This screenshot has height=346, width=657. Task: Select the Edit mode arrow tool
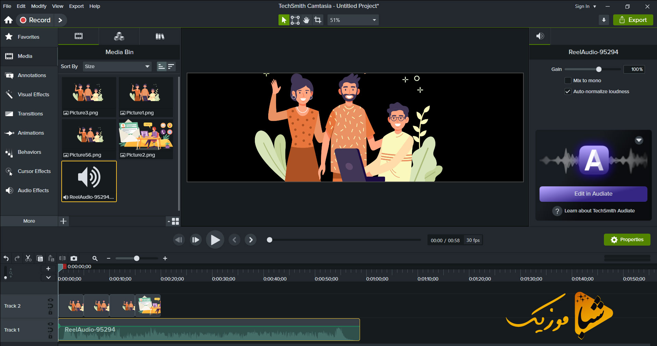click(x=284, y=20)
